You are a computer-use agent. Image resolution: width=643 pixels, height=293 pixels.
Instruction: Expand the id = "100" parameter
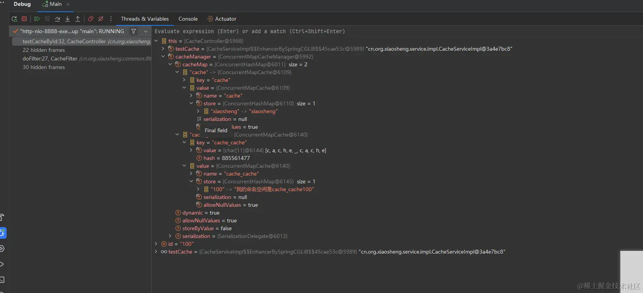coord(156,244)
